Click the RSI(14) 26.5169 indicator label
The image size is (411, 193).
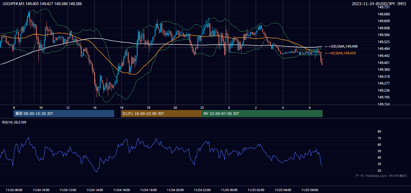(14, 122)
